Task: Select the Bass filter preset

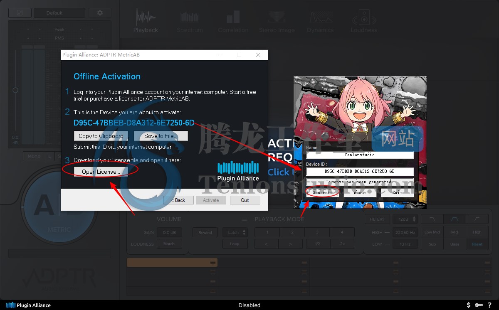Action: click(455, 244)
